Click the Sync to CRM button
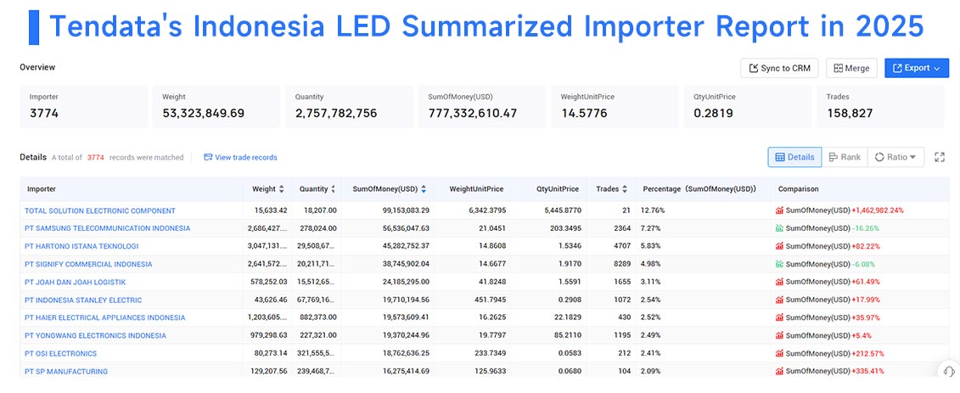This screenshot has height=393, width=960. (779, 68)
